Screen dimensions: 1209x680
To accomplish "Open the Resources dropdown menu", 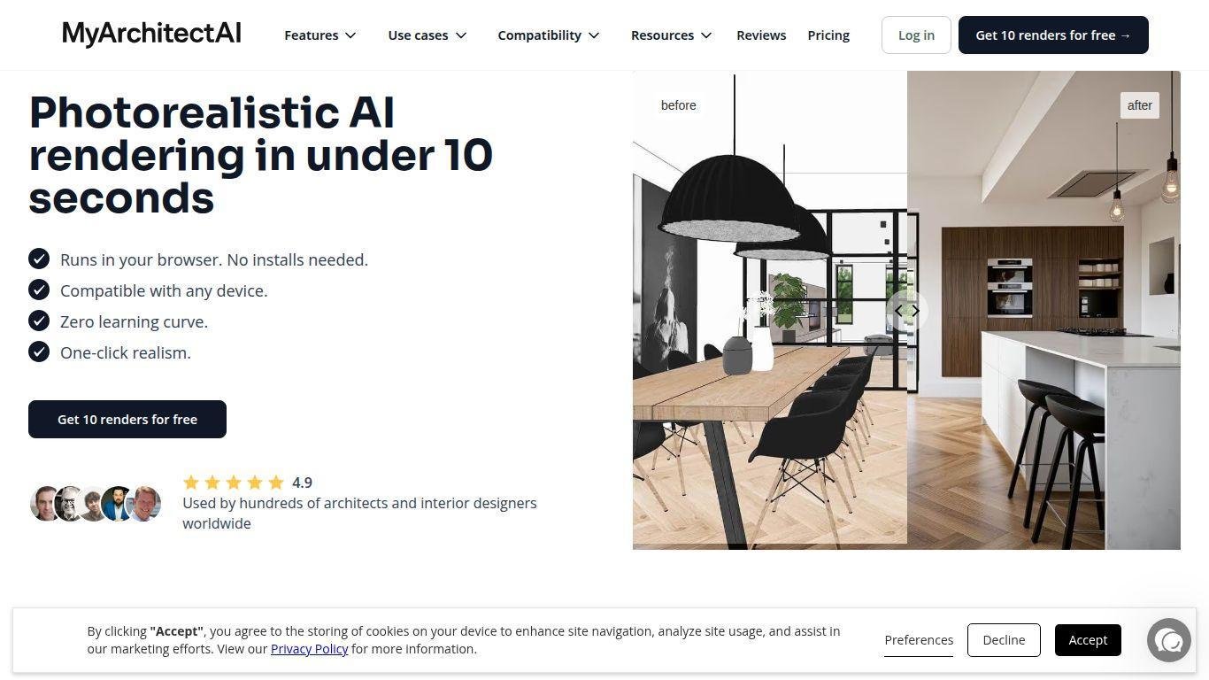I will (672, 35).
